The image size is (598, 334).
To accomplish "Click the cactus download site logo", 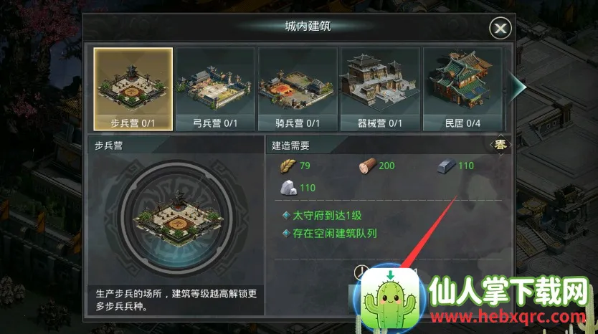I will click(x=390, y=300).
